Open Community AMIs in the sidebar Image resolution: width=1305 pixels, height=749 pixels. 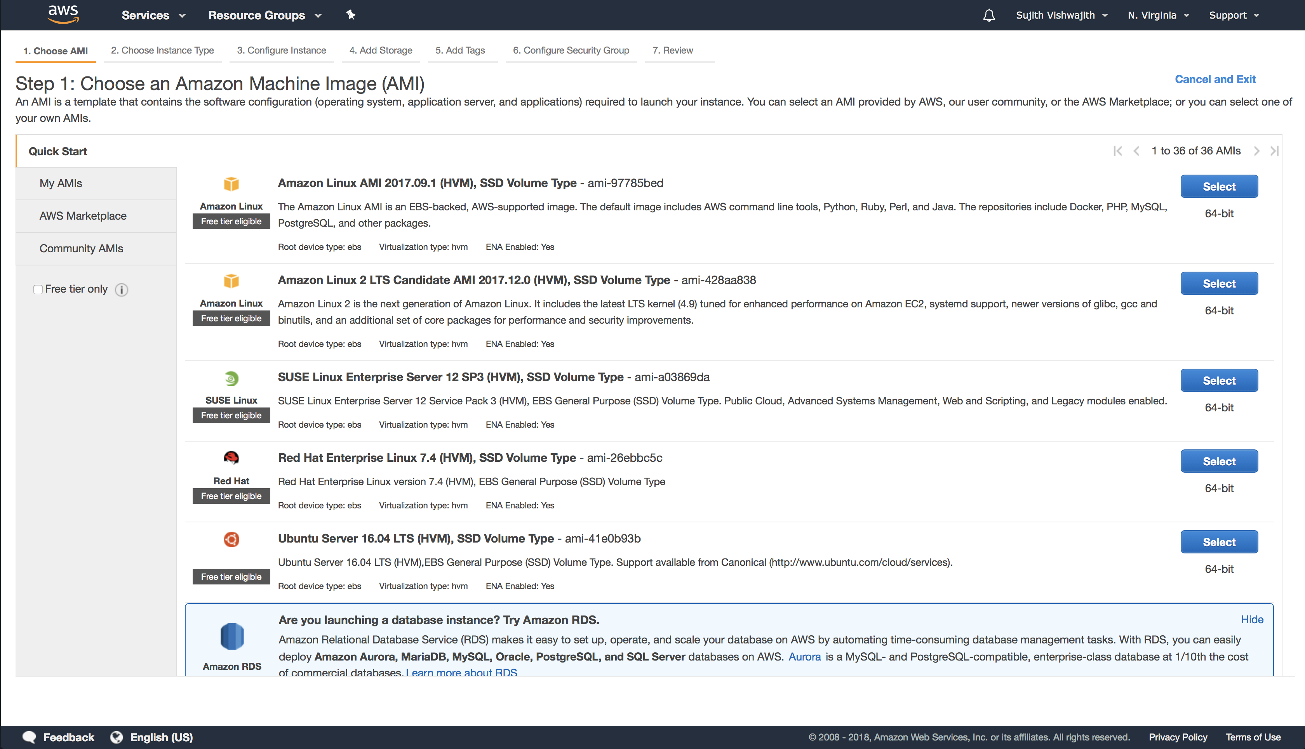coord(96,248)
